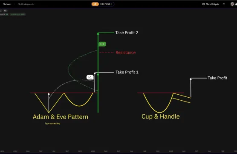Image resolution: width=237 pixels, height=154 pixels.
Task: Click the green percent change badge
Action: click(x=17, y=14)
